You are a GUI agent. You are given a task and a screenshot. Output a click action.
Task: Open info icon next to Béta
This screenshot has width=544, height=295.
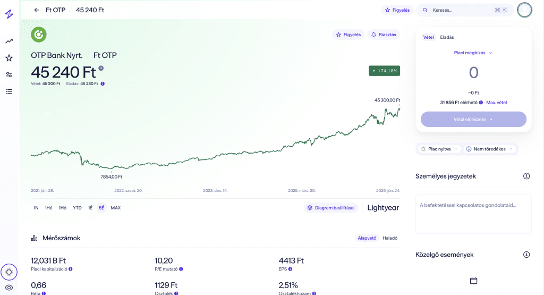(44, 293)
